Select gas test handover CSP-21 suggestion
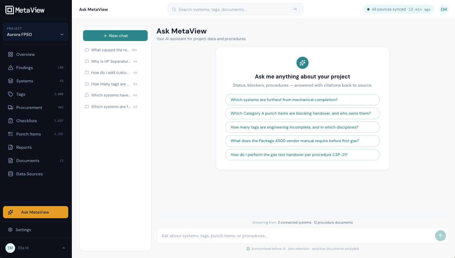This screenshot has height=258, width=455. pos(303,155)
